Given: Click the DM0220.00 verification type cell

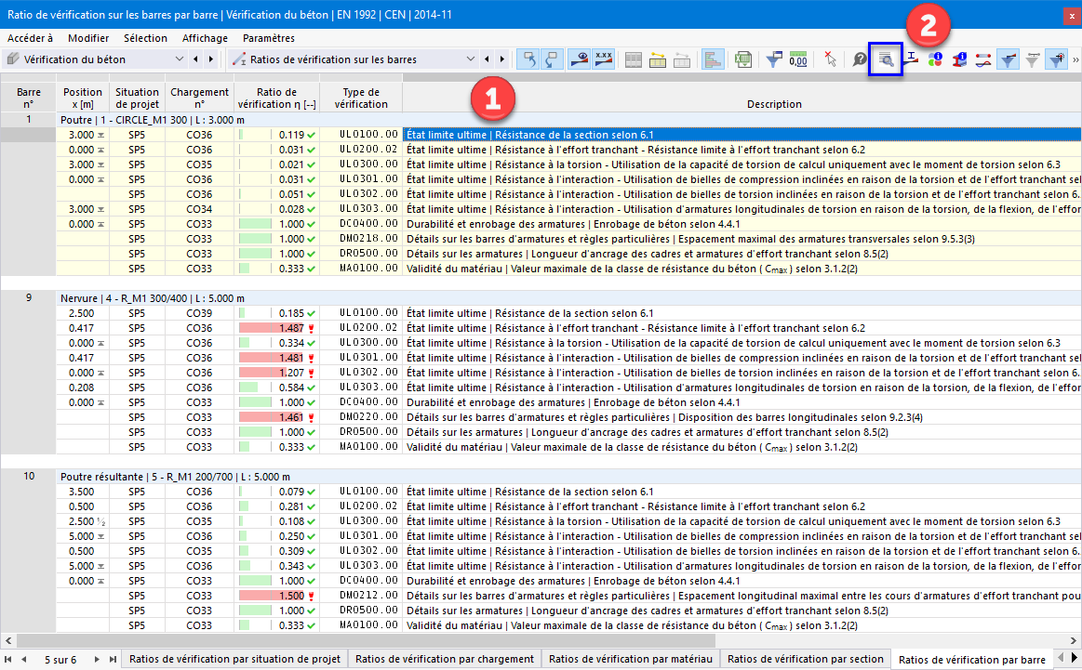Looking at the screenshot, I should pos(361,417).
